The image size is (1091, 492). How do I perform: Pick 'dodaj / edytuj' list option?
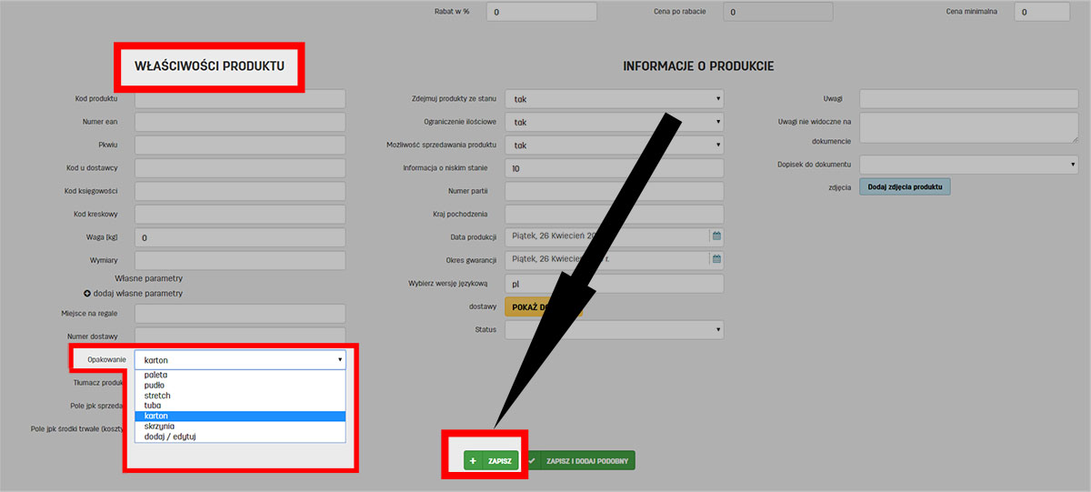[170, 437]
